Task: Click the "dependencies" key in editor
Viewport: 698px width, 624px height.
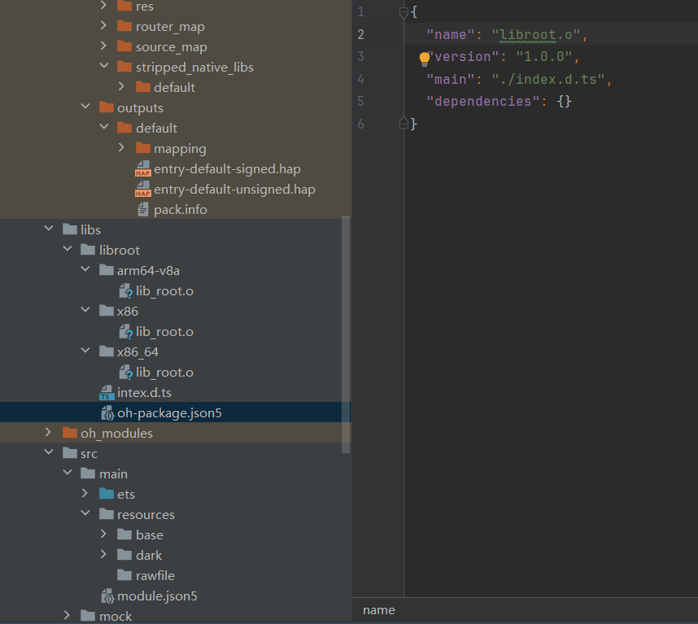Action: pyautogui.click(x=483, y=102)
